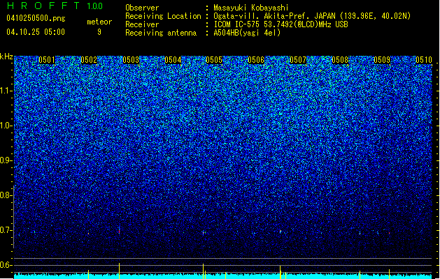
Task: Click the meteor count value 9
Action: (x=99, y=32)
